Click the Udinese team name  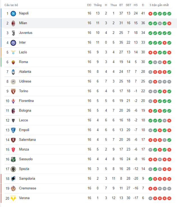(25, 82)
